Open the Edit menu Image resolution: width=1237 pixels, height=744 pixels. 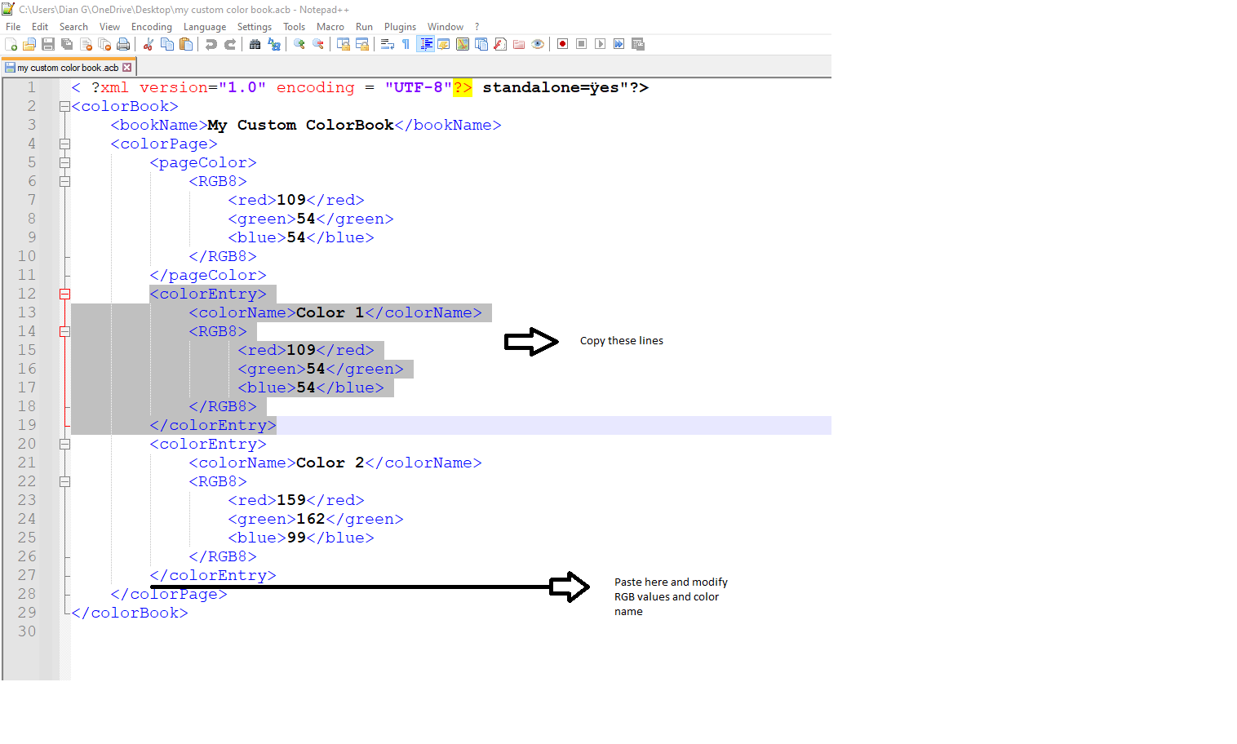pos(40,27)
